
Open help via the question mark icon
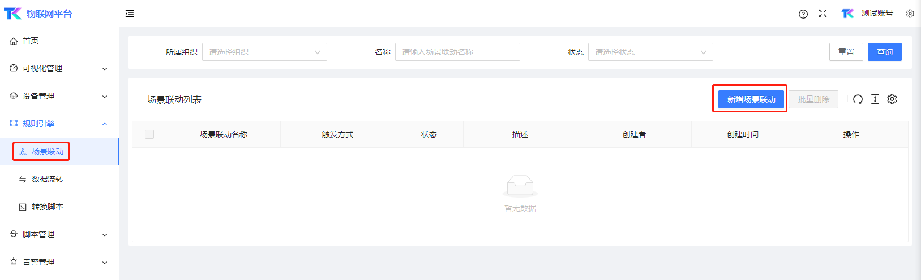803,14
